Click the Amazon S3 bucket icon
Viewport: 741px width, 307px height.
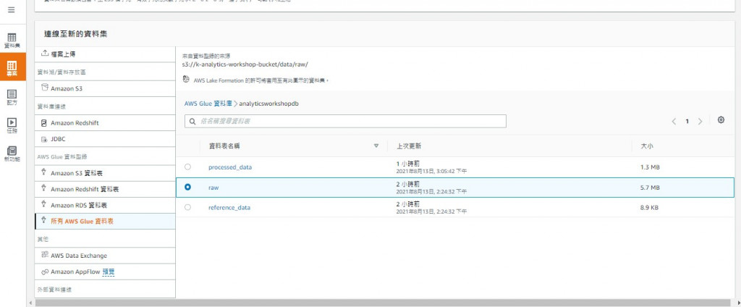coord(45,88)
